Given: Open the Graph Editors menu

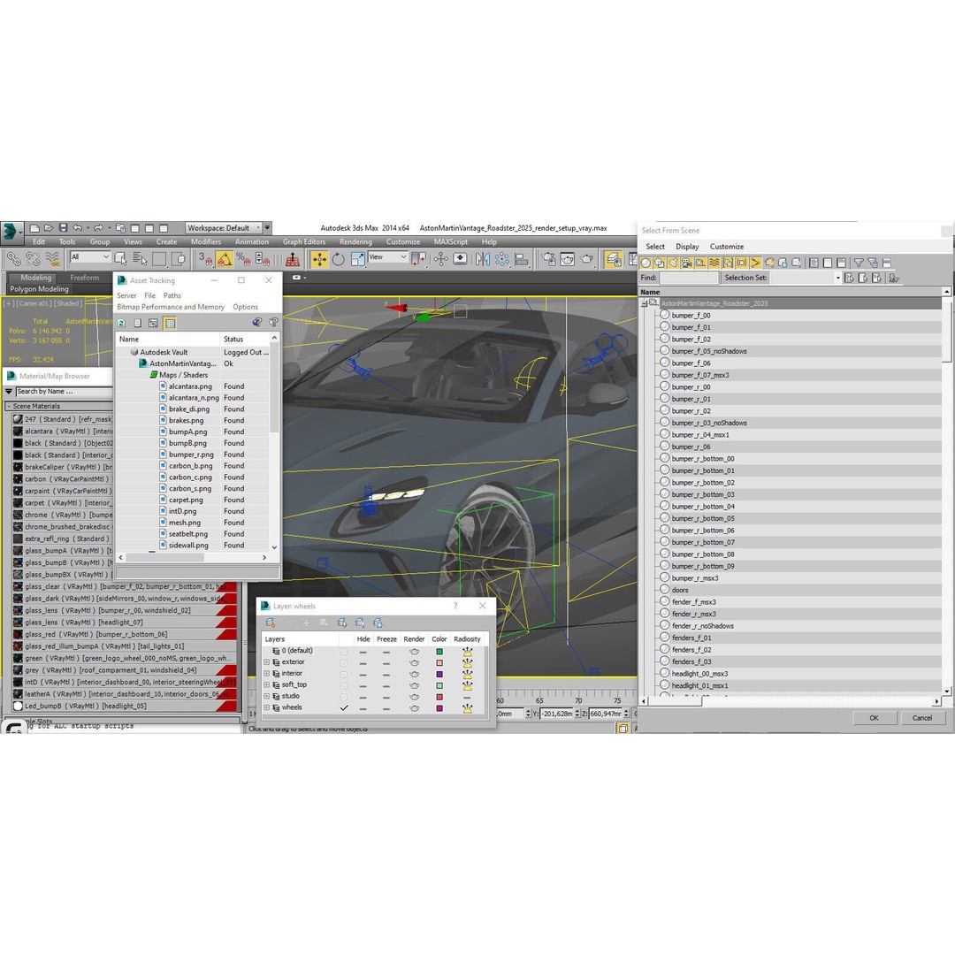Looking at the screenshot, I should pos(304,241).
